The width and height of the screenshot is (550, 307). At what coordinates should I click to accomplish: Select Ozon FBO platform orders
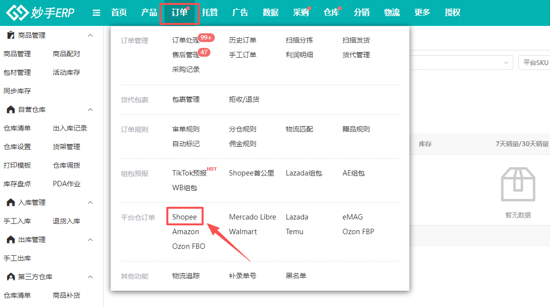click(189, 246)
